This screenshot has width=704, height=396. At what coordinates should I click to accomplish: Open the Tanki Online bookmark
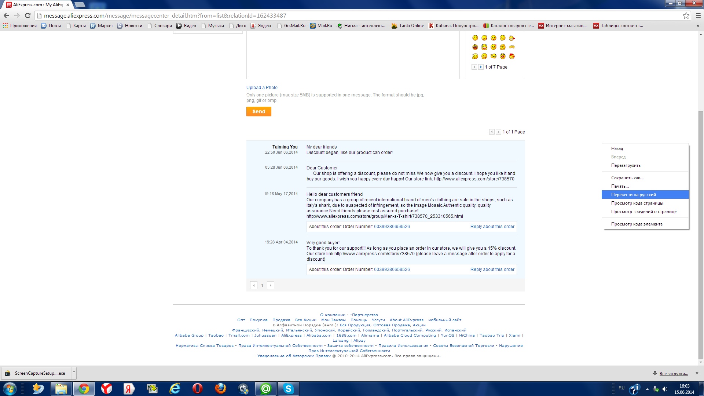pos(408,26)
